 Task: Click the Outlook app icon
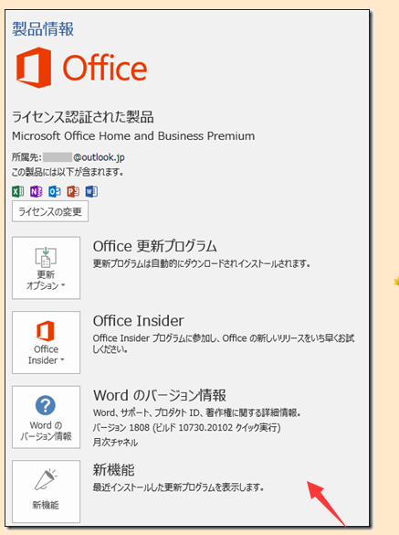(x=55, y=191)
